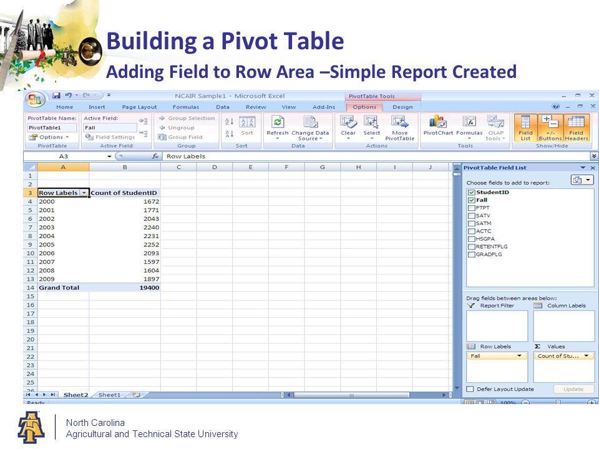Click column B header
599x449 pixels.
125,167
